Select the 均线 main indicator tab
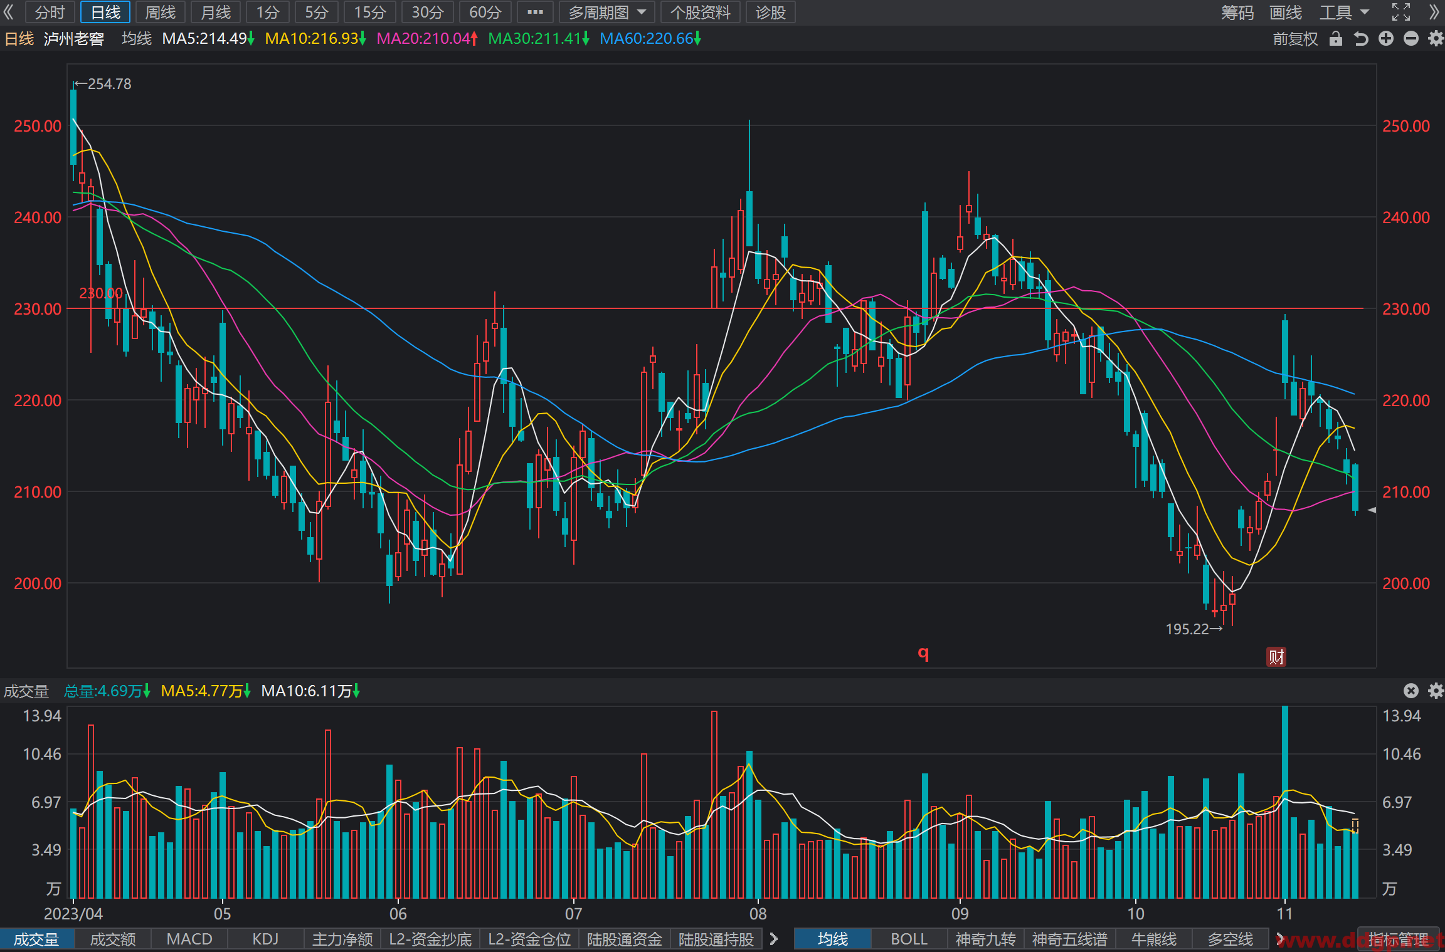The width and height of the screenshot is (1445, 952). [x=833, y=939]
